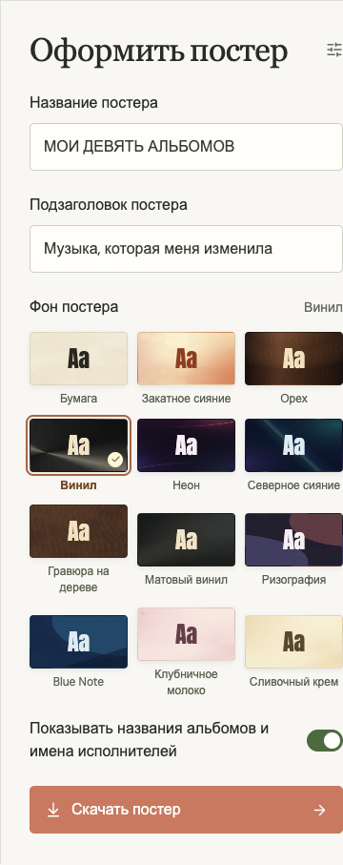Image resolution: width=343 pixels, height=865 pixels.
Task: Select the Орех background swatch
Action: (x=293, y=359)
